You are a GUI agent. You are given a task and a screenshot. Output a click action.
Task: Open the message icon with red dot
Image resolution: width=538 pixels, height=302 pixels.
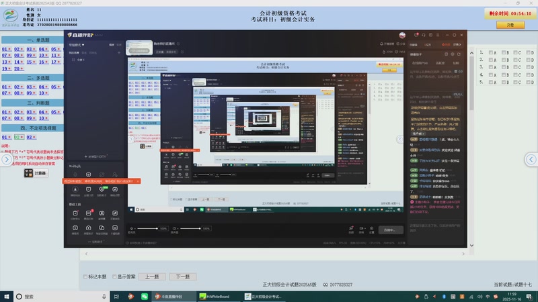click(x=416, y=35)
